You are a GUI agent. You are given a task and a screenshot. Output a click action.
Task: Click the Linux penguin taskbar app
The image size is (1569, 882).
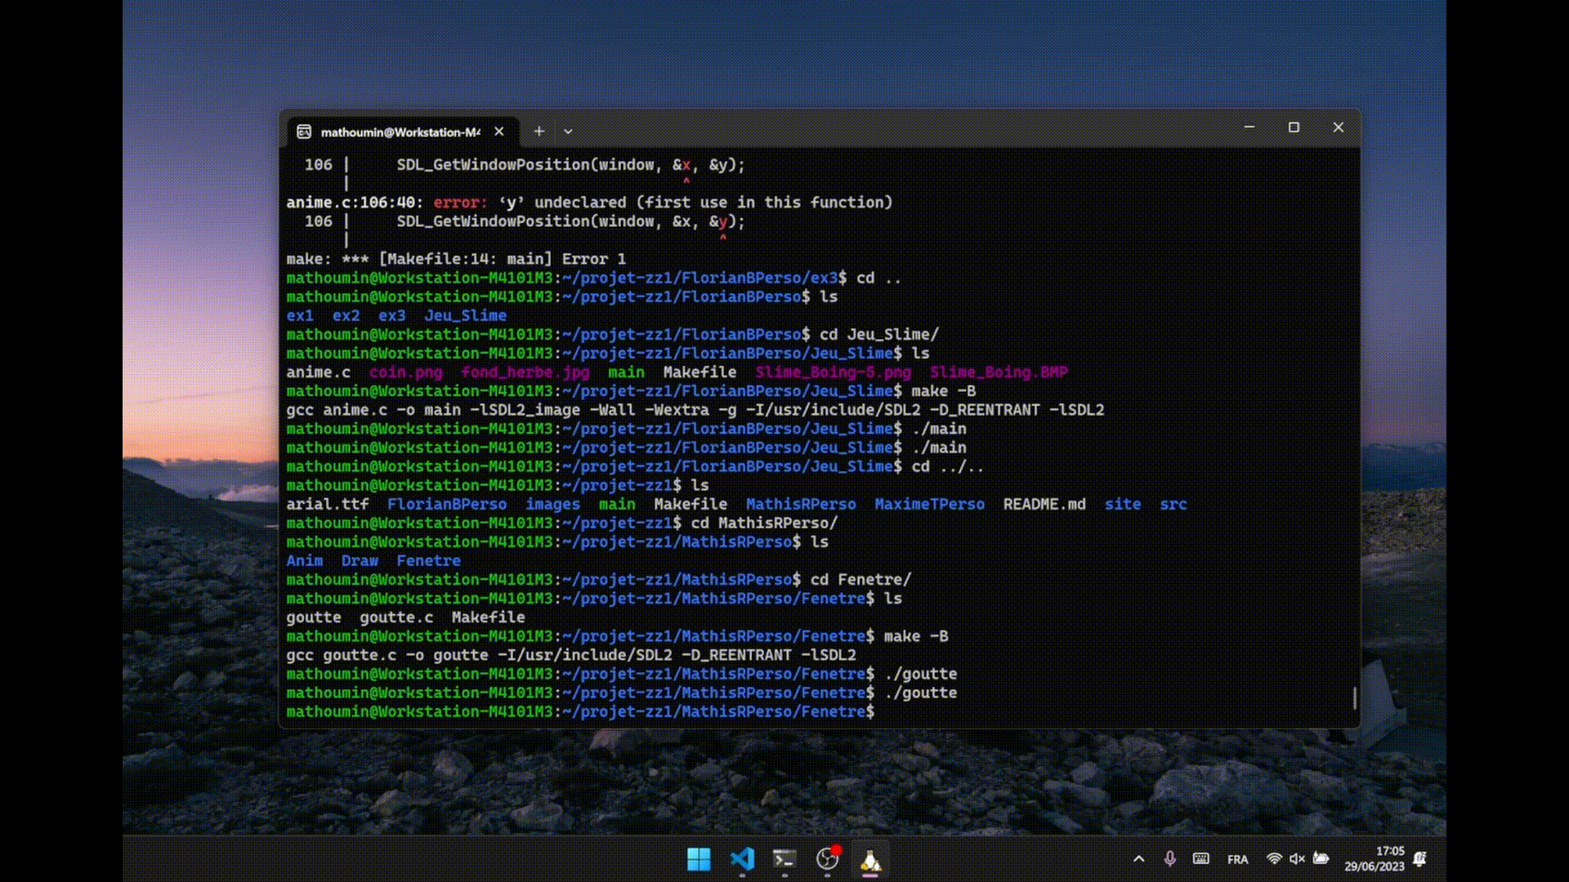click(x=870, y=861)
